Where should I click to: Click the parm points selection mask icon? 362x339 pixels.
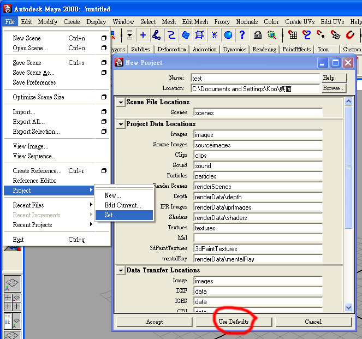coord(156,35)
